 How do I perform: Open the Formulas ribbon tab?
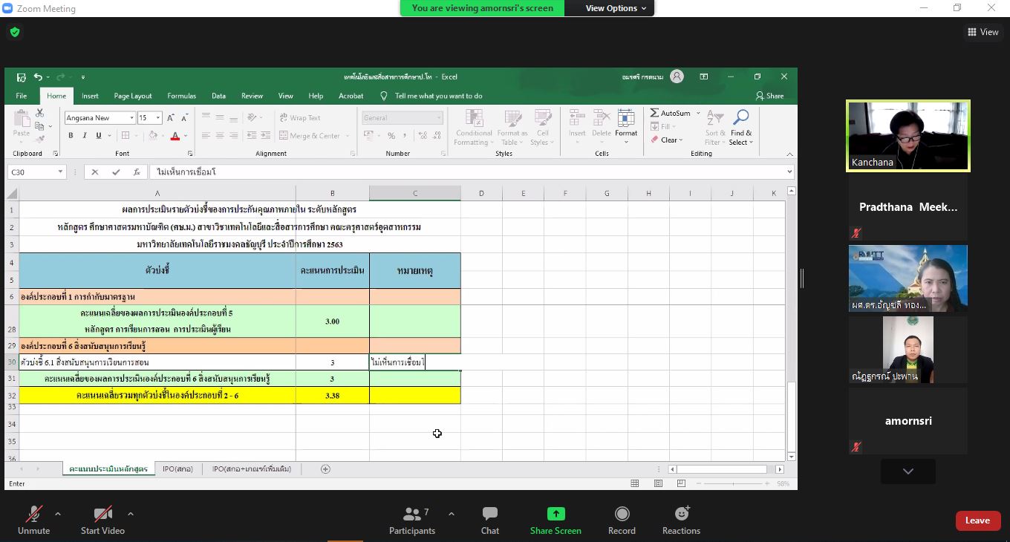pyautogui.click(x=182, y=96)
